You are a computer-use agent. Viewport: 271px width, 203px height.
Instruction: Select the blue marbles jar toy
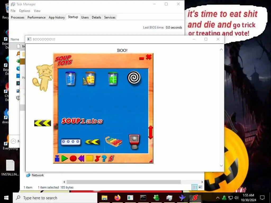[70, 79]
